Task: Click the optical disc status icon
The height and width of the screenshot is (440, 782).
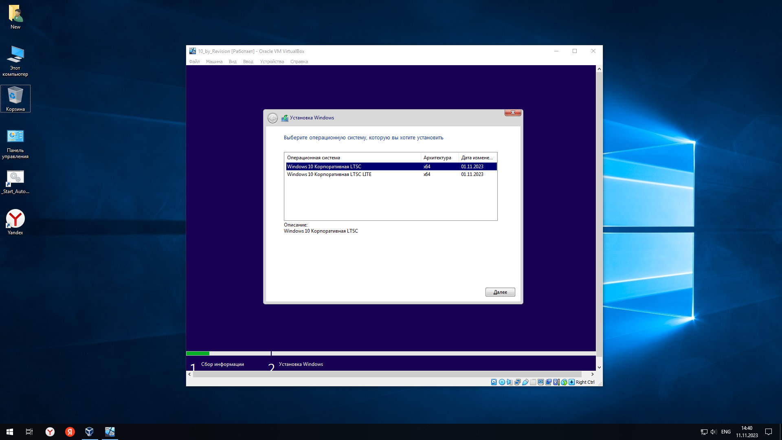Action: pos(502,382)
